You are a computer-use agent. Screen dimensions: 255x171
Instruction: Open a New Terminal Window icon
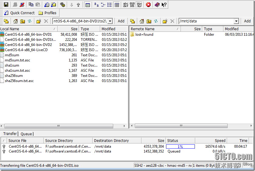[47, 5]
